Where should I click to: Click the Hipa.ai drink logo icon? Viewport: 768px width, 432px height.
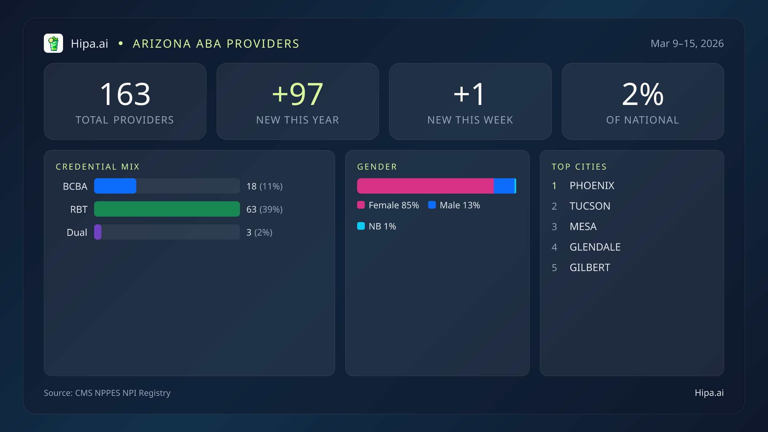pos(53,43)
